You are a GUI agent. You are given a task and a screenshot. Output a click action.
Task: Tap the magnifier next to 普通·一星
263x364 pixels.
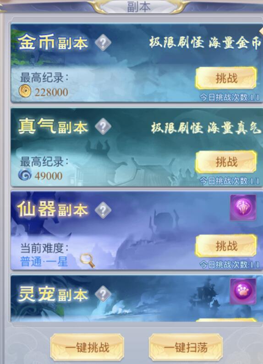click(88, 261)
